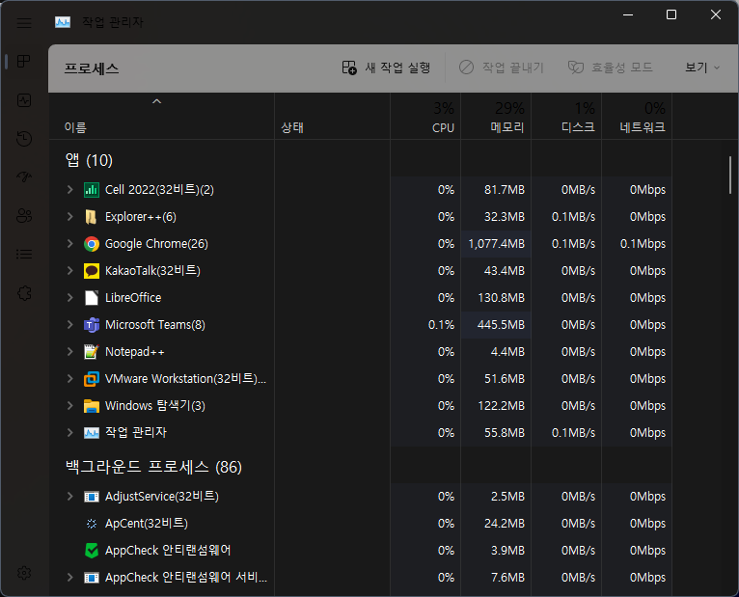Click the 새 작업 실행 button
Viewport: 739px width, 597px height.
[386, 68]
